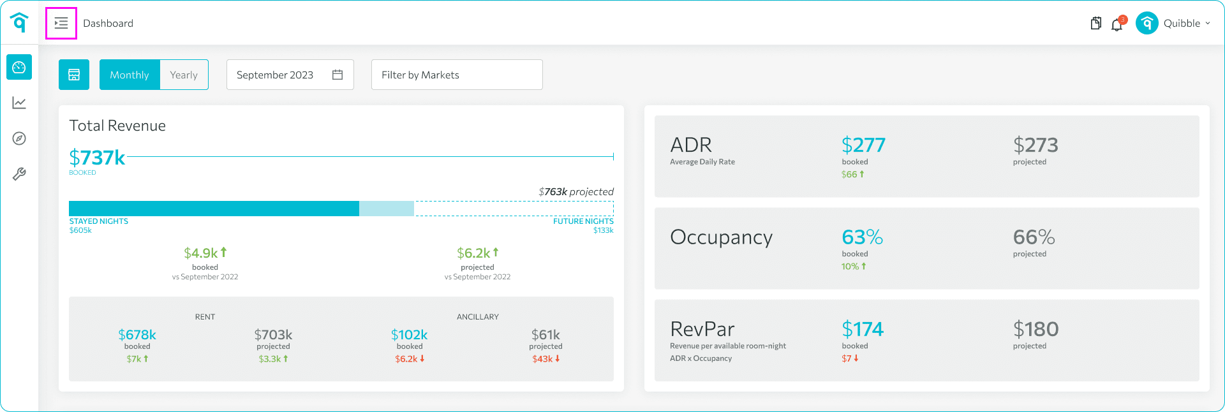The height and width of the screenshot is (412, 1225).
Task: Click the dashed projected bar segment
Action: [514, 209]
